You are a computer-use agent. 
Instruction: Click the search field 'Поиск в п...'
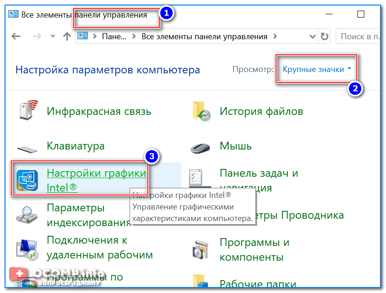[x=360, y=36]
